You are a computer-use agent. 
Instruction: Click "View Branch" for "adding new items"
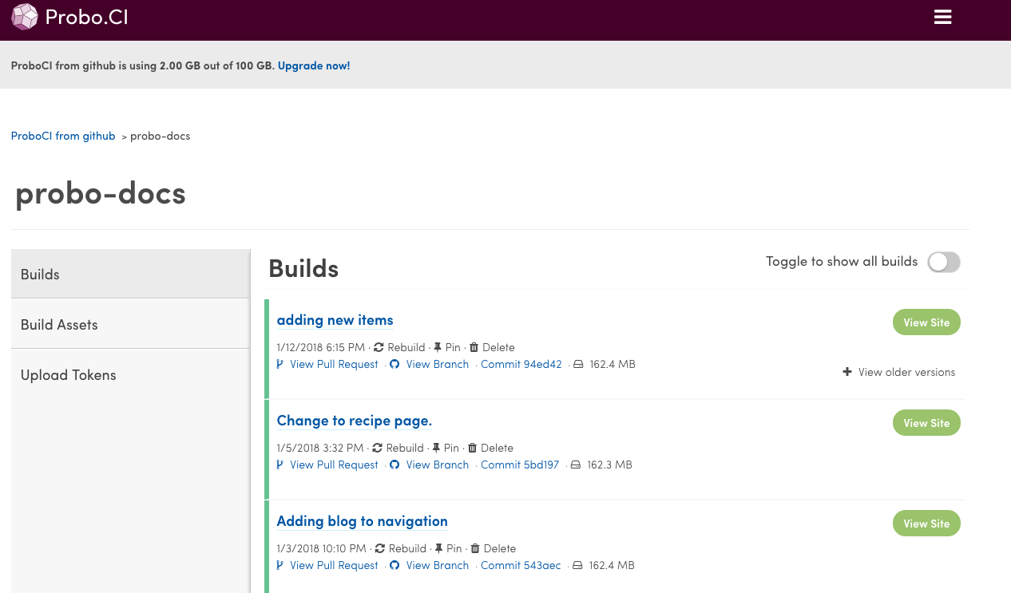(438, 364)
